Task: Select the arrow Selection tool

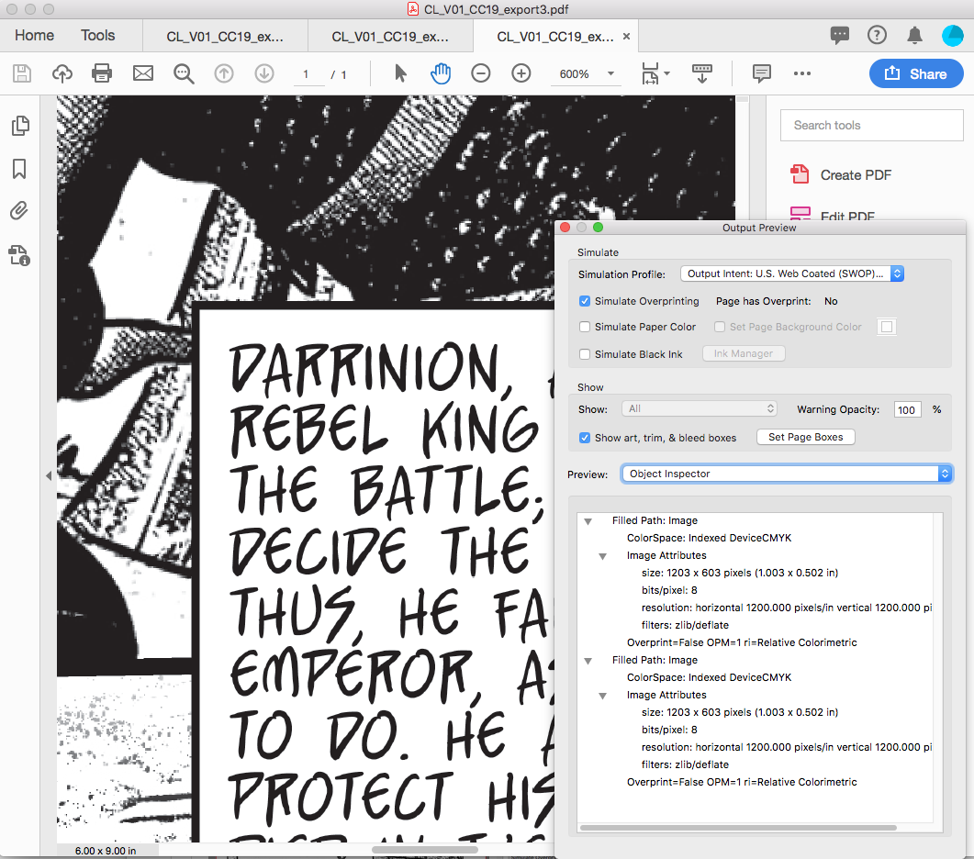Action: [400, 73]
